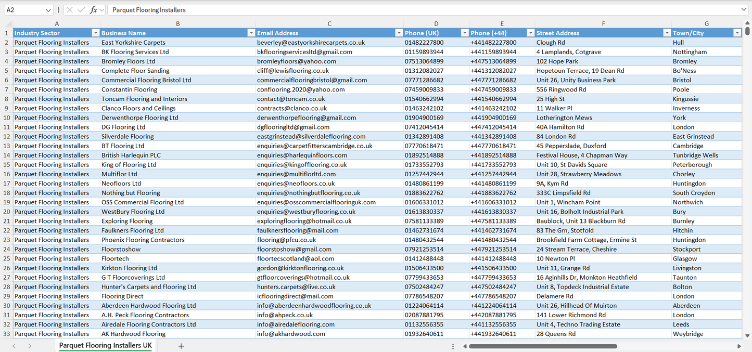This screenshot has height=352, width=752.
Task: Open the Phone (UK) filter dropdown
Action: (465, 33)
